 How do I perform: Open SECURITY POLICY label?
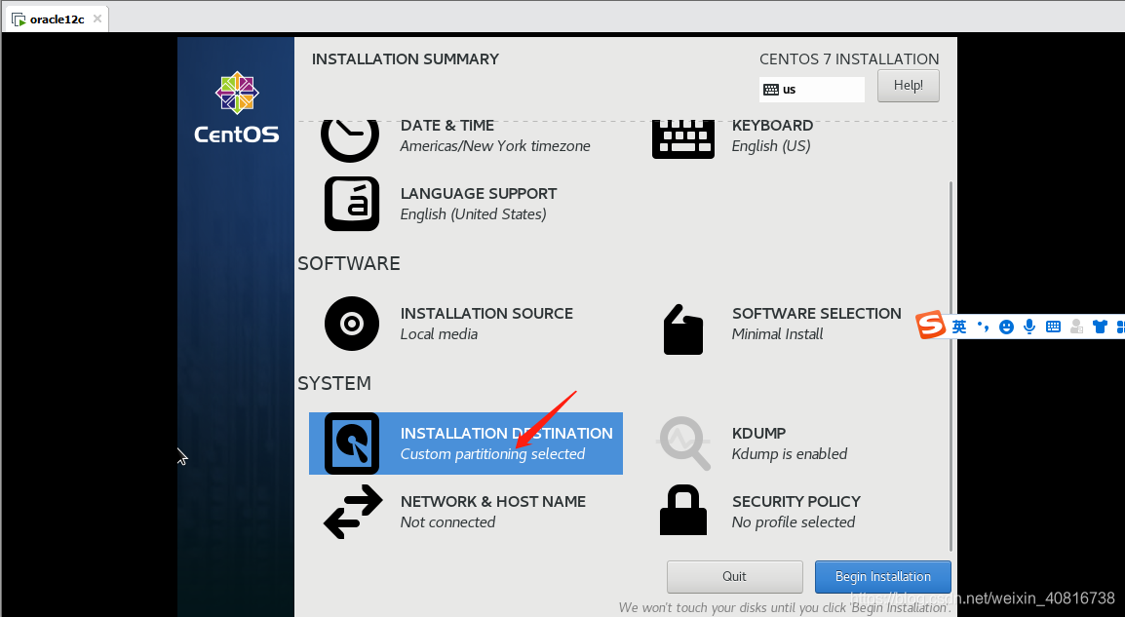pyautogui.click(x=796, y=501)
